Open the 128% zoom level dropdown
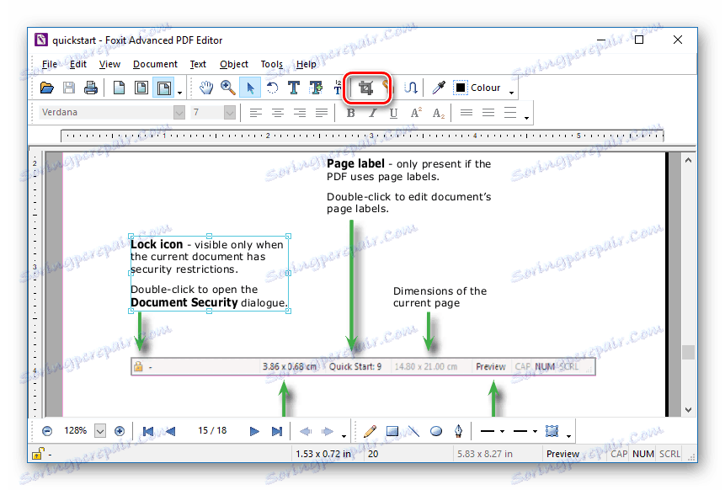 coord(100,431)
